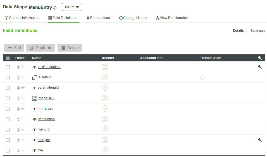
Task: Click duplicate icon in linkDestination row
Action: point(105,67)
